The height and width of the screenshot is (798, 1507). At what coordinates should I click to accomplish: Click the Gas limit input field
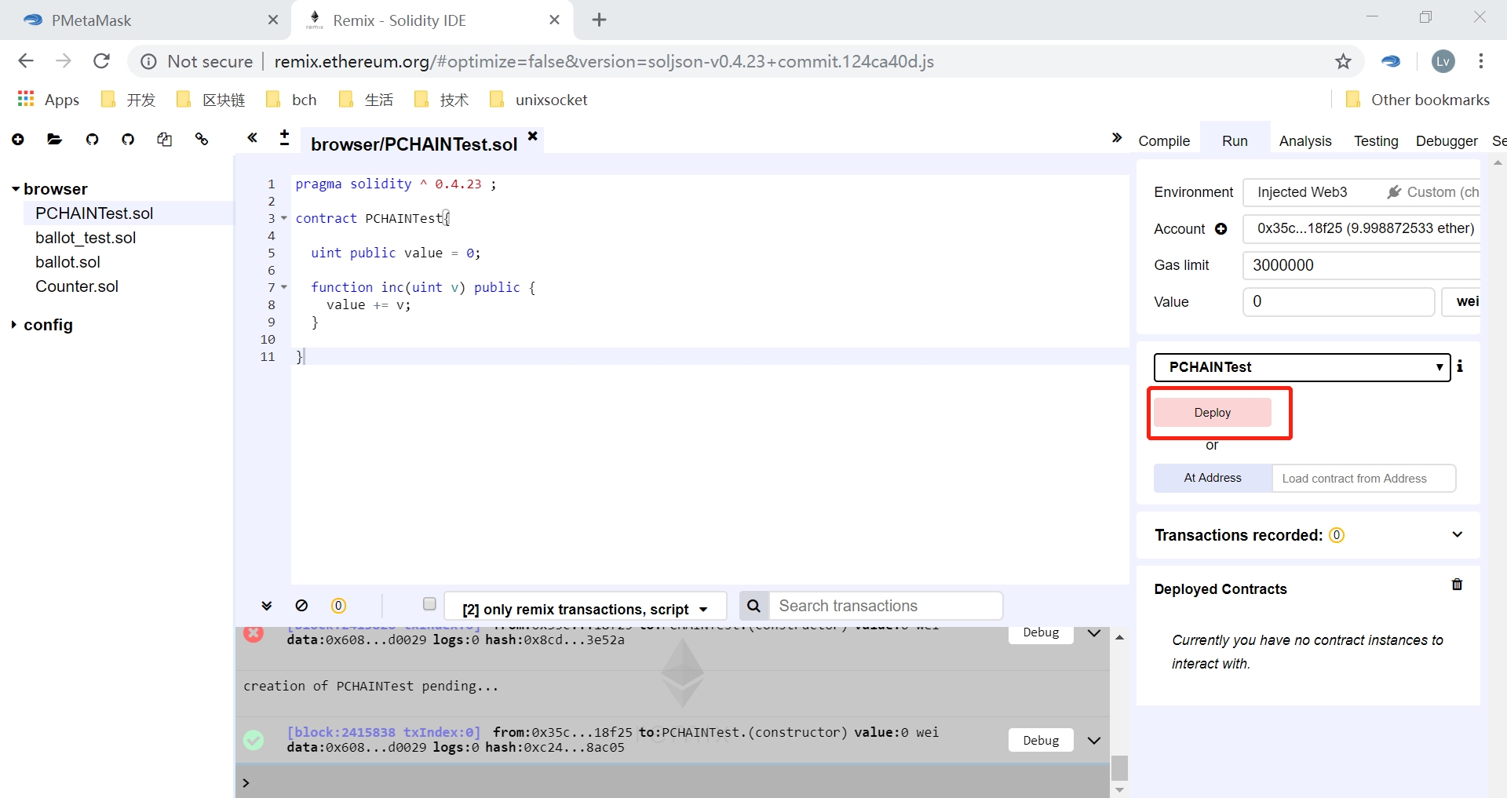[1361, 265]
